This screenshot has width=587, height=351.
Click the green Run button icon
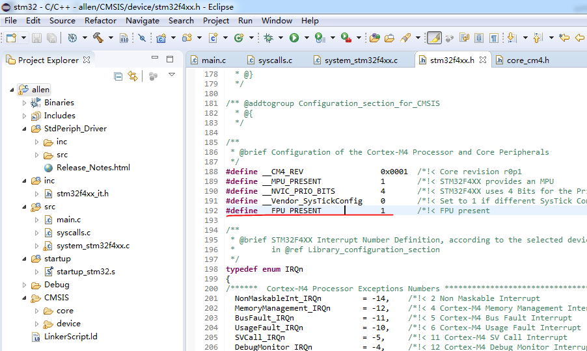point(294,38)
